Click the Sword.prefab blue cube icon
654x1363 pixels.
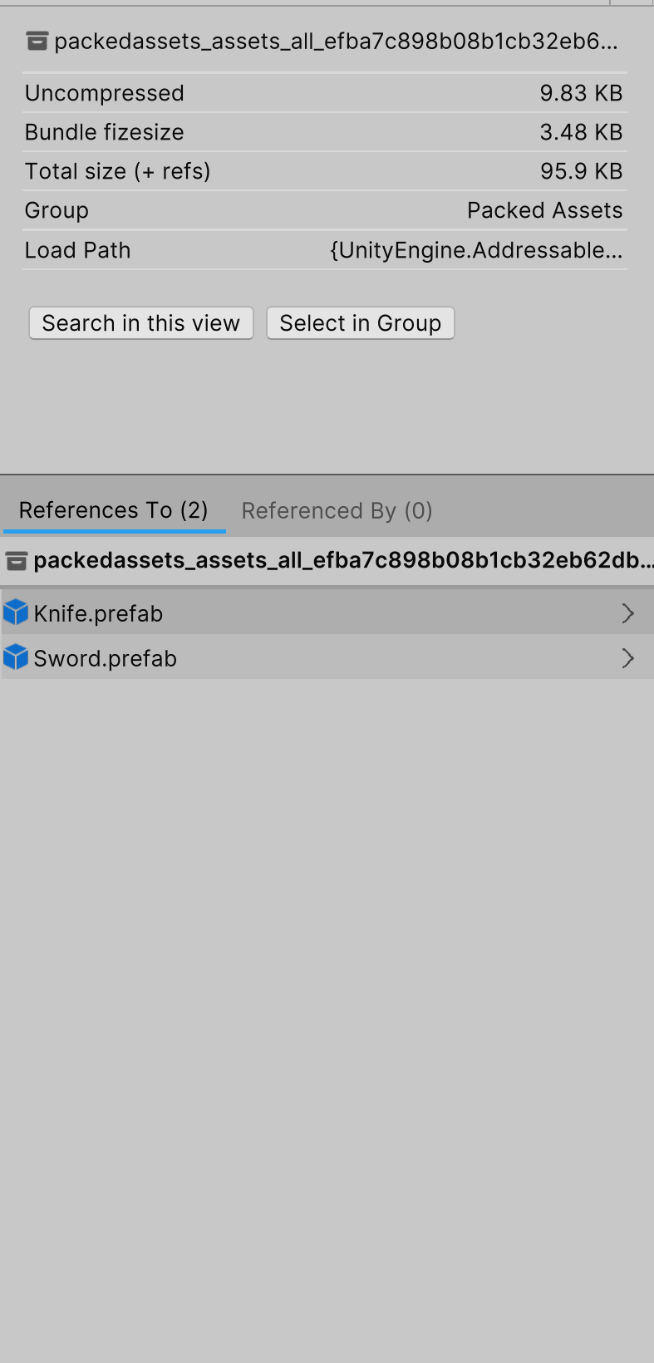click(16, 658)
